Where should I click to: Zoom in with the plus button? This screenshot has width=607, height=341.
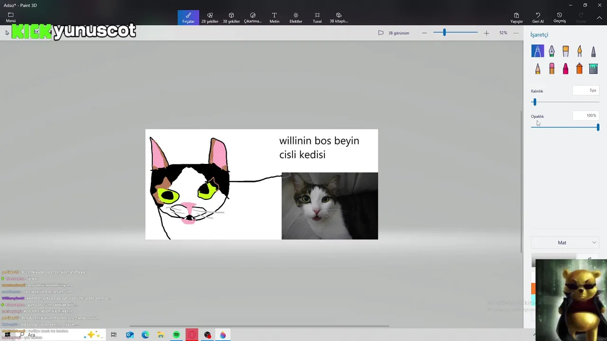pyautogui.click(x=487, y=33)
